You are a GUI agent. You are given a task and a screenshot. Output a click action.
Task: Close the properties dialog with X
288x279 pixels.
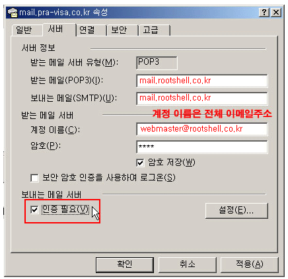coord(276,12)
